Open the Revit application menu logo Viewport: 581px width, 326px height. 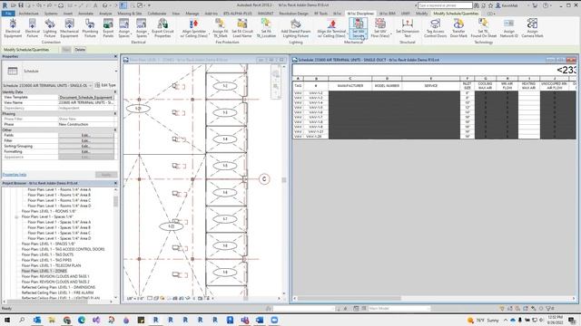(5, 5)
